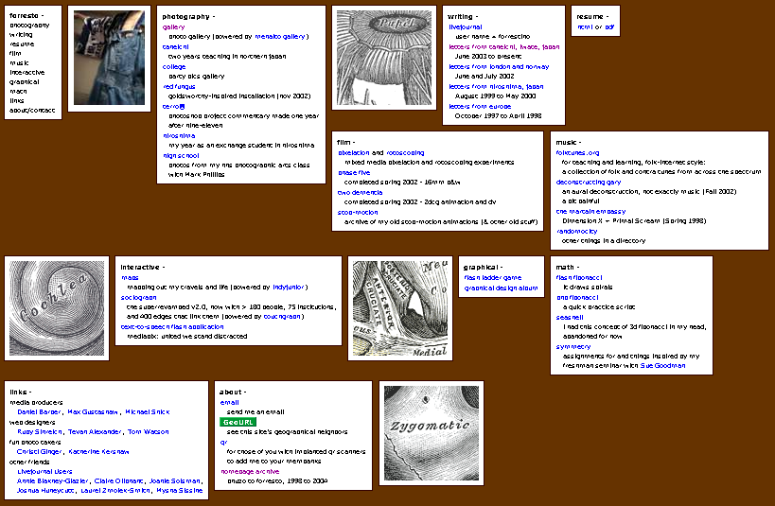
Task: Go to resume in the forresto menu
Action: 22,44
